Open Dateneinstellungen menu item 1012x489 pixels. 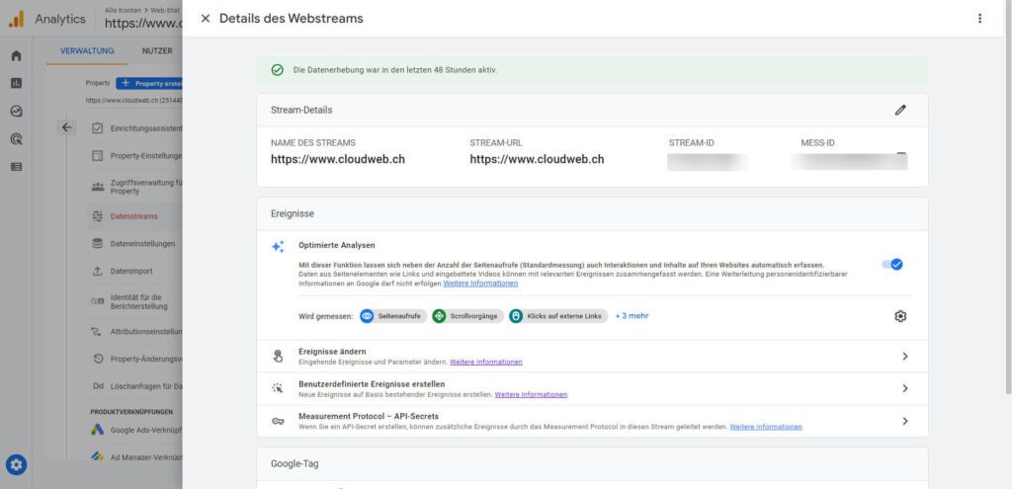[135, 244]
